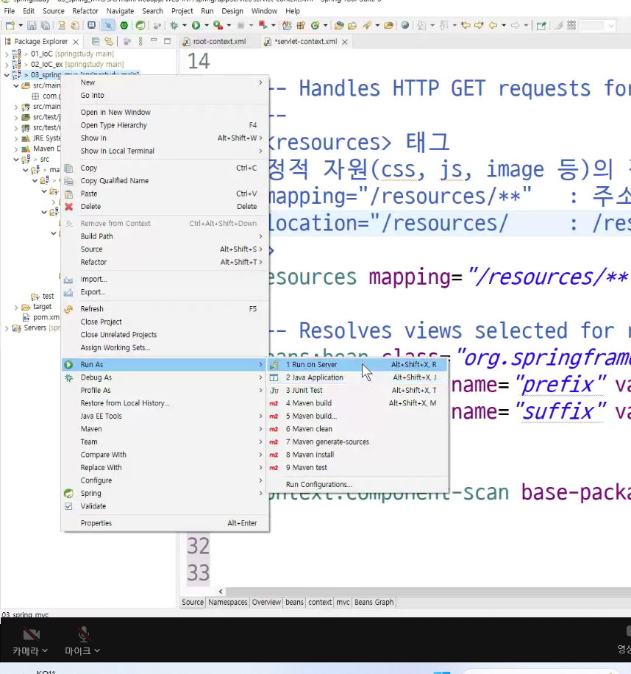Collapse the 03_spring_mvc project node
The height and width of the screenshot is (674, 631).
click(7, 75)
